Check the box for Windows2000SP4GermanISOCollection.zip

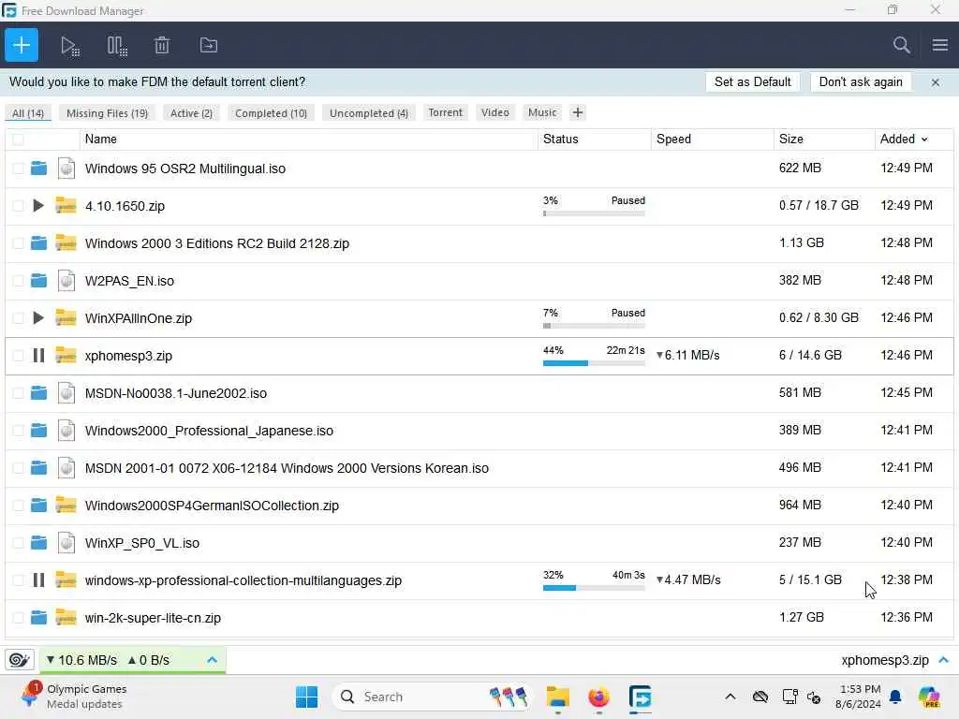[19, 505]
